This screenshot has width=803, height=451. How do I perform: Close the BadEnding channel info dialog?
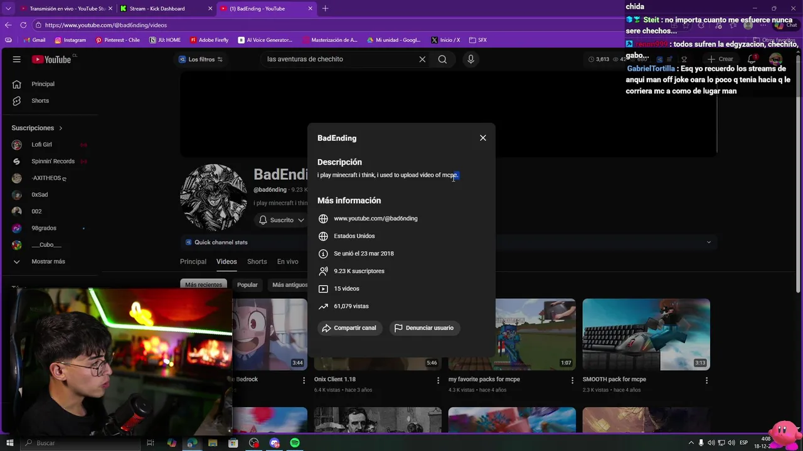tap(482, 138)
